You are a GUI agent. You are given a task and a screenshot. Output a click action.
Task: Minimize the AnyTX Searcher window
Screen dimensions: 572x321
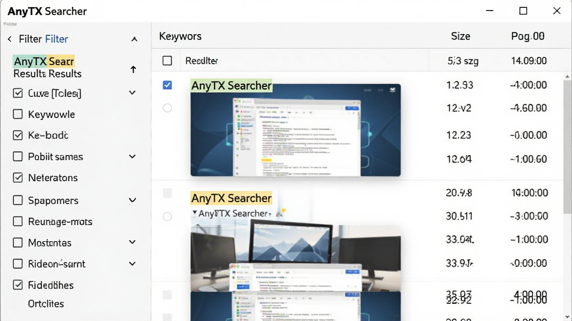coord(489,11)
